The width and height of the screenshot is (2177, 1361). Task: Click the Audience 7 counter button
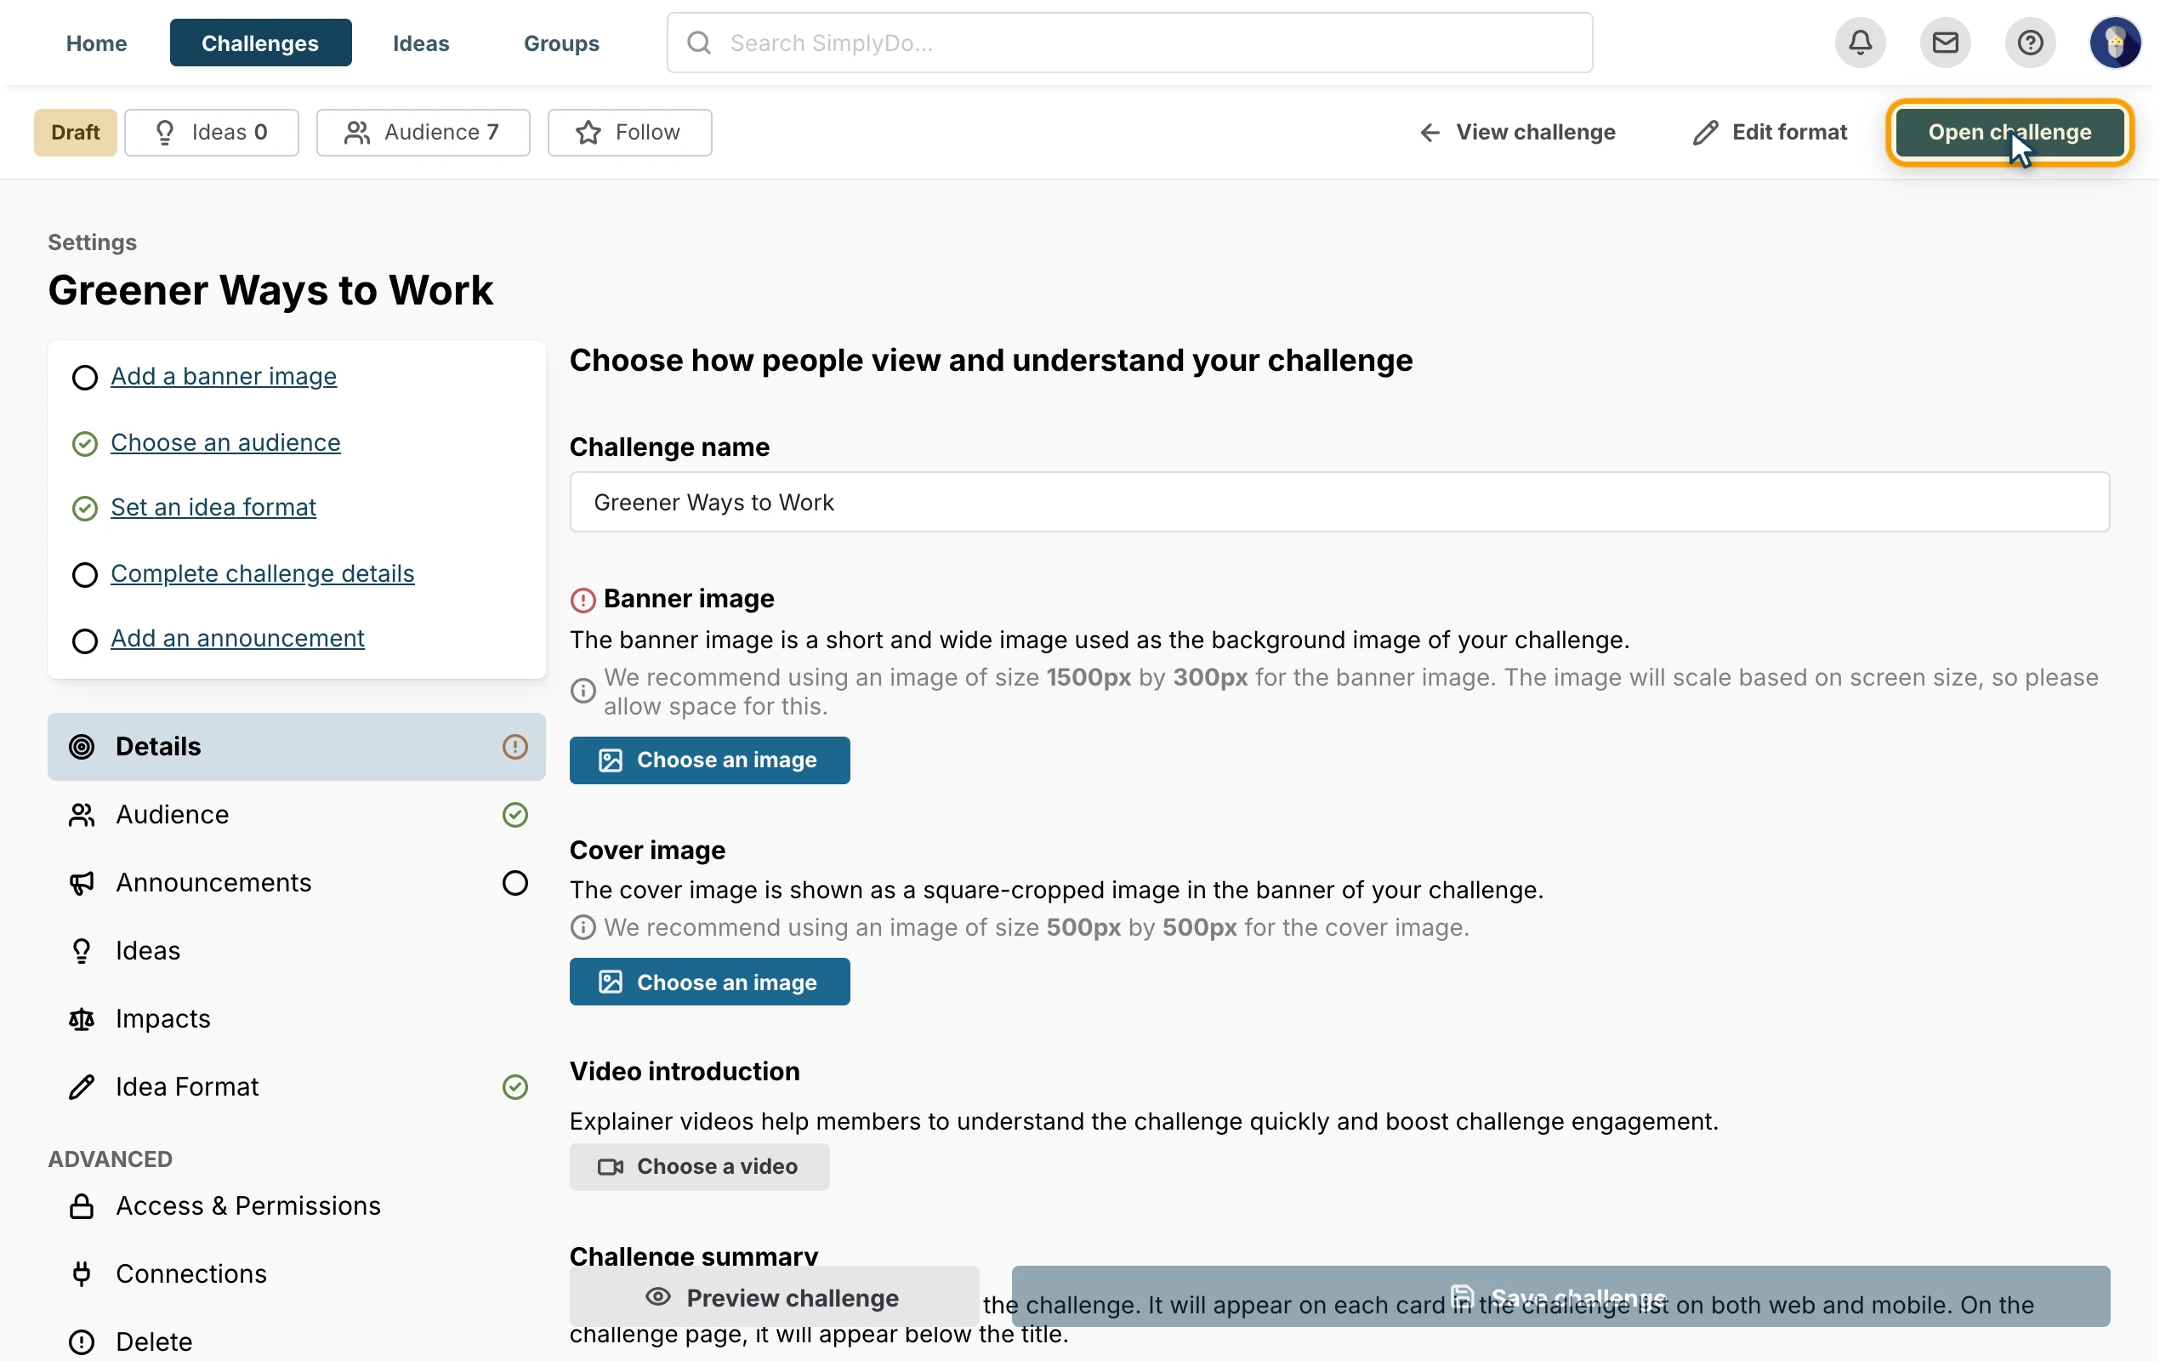[x=423, y=133]
